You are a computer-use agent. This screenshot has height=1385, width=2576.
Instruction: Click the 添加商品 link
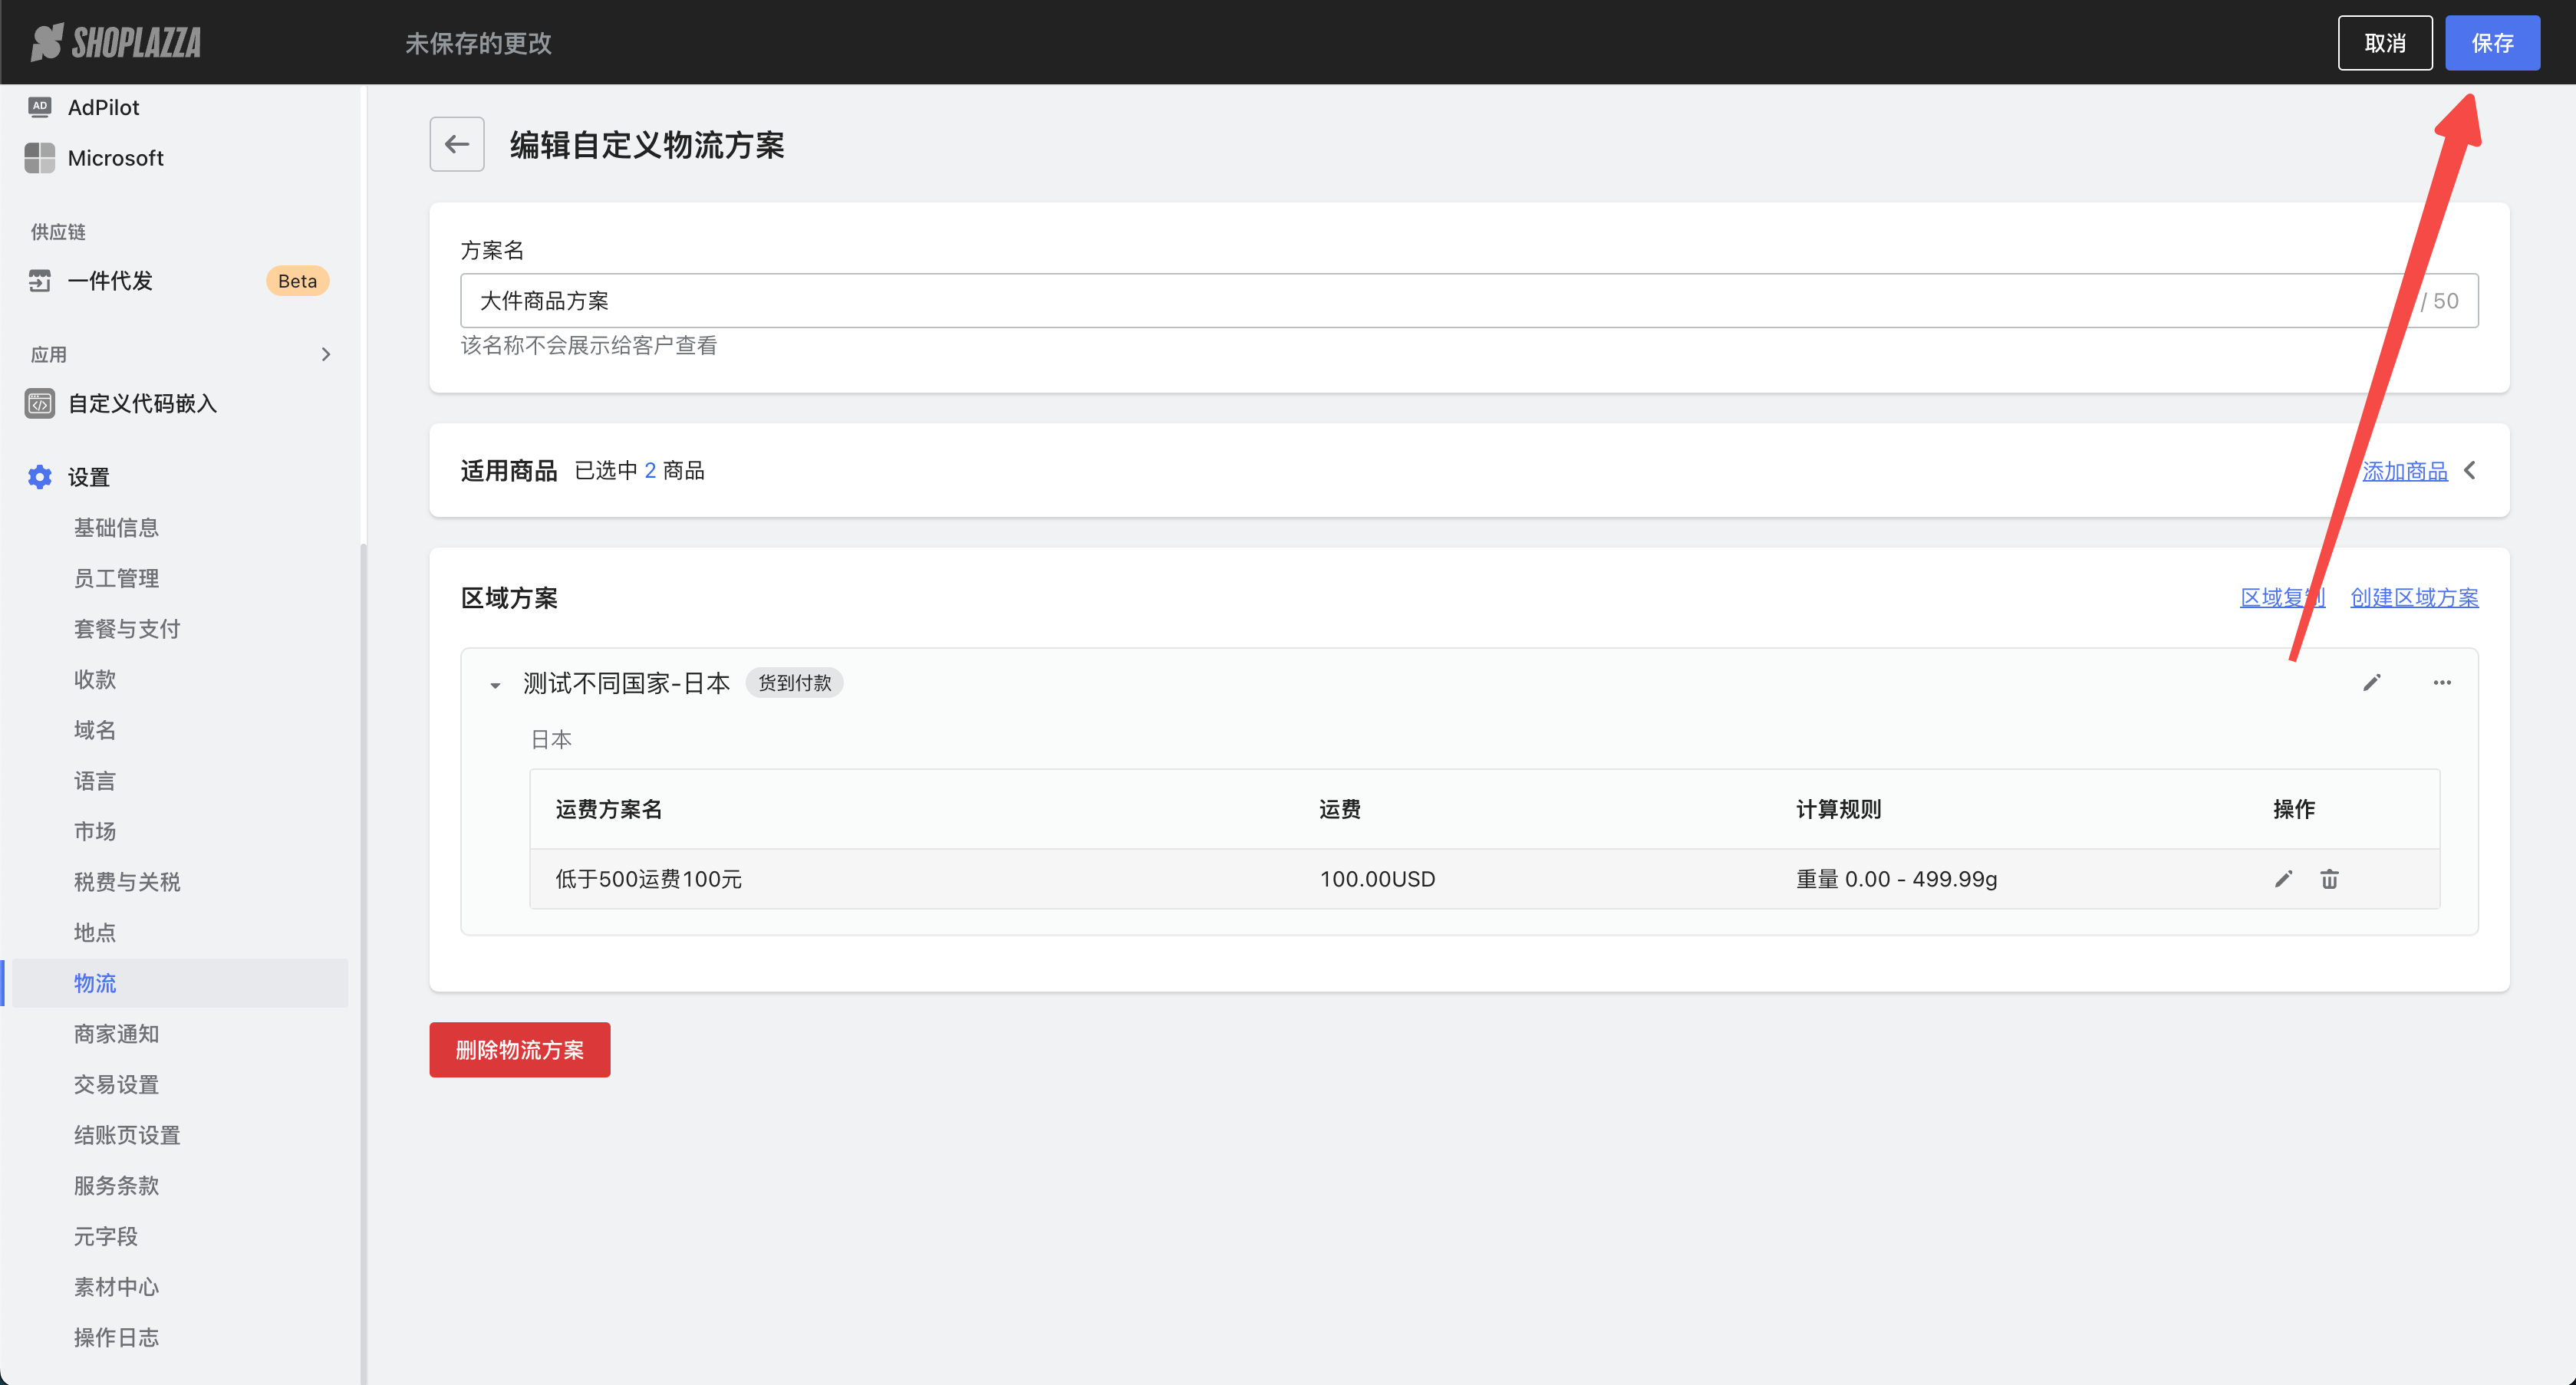[2405, 470]
